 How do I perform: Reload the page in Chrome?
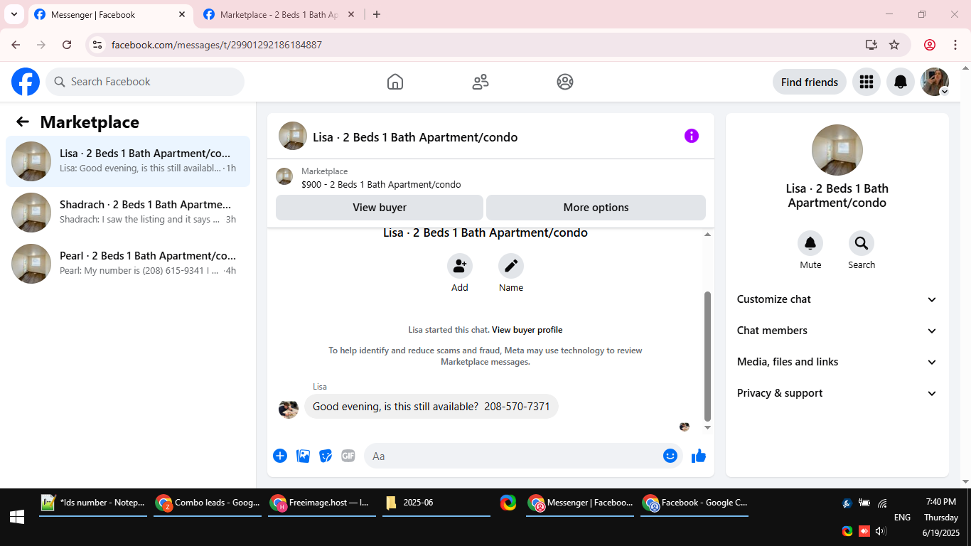67,45
